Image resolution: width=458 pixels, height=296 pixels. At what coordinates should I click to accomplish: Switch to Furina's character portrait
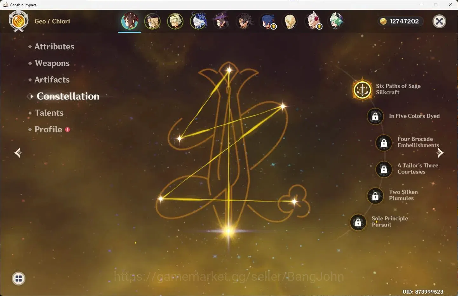point(198,21)
